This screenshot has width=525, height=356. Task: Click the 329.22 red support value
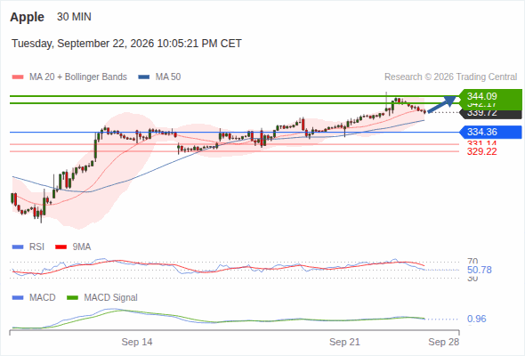(481, 151)
